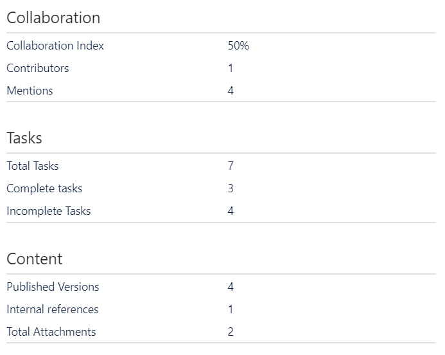Click the Content section heading
Image resolution: width=445 pixels, height=355 pixels.
tap(35, 259)
